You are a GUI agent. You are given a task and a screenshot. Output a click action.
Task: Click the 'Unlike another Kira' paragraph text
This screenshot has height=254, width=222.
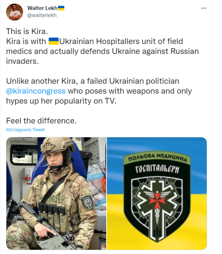tap(93, 81)
